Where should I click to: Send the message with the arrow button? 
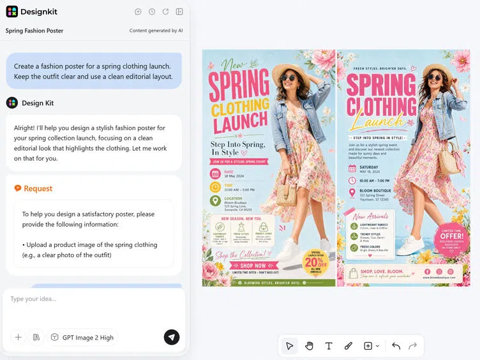pyautogui.click(x=172, y=337)
